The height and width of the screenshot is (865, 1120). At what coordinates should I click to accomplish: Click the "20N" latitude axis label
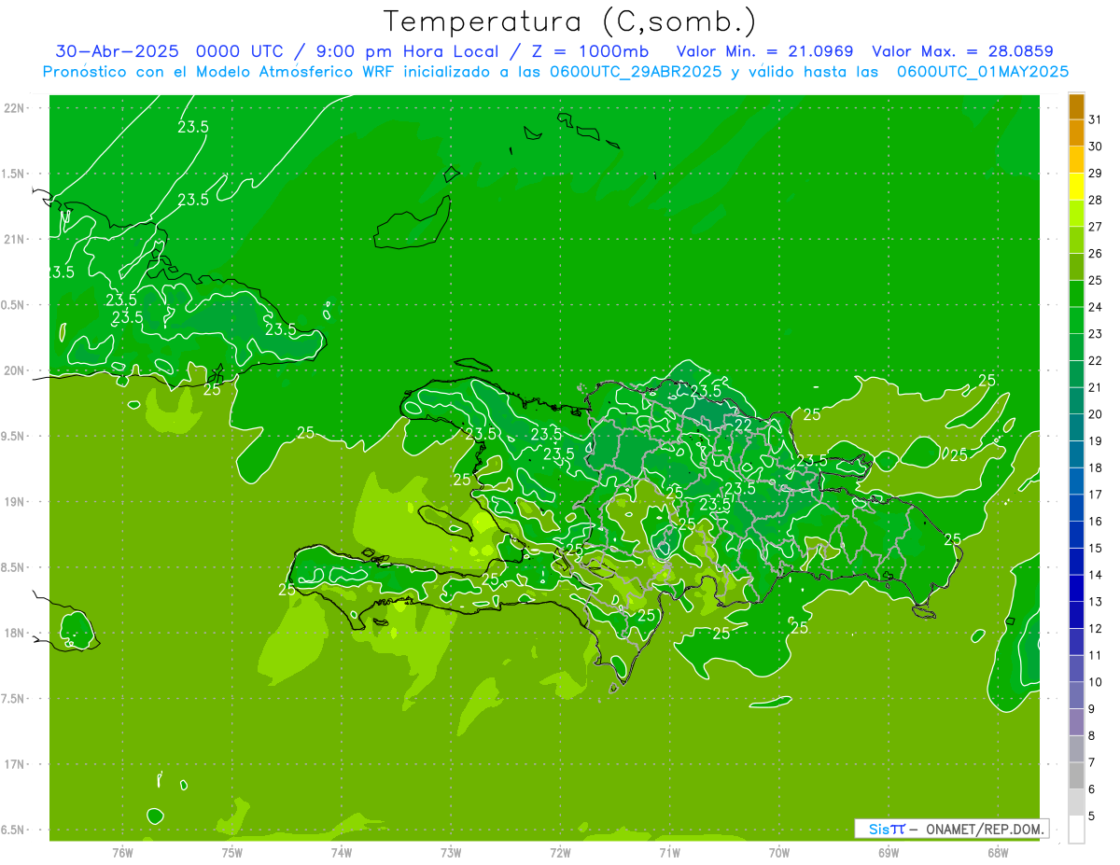[x=14, y=370]
